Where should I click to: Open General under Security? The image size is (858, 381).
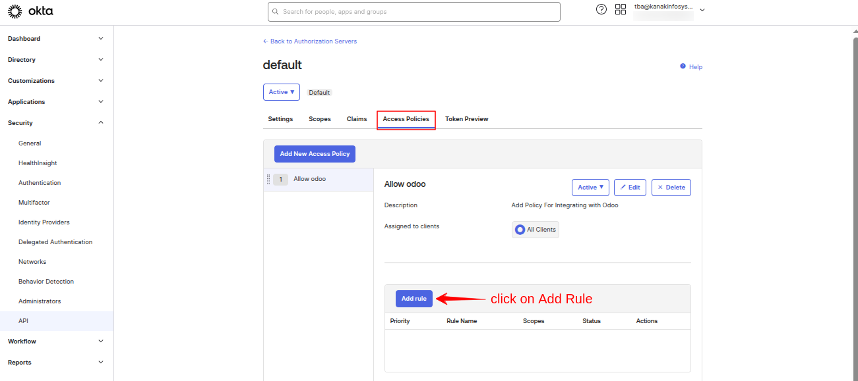coord(30,143)
